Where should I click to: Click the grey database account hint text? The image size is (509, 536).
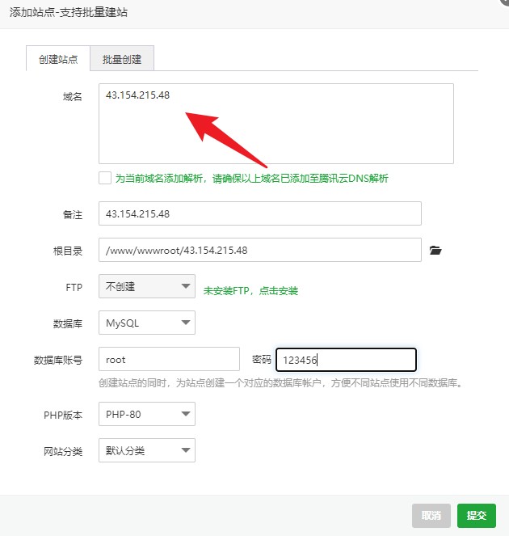click(x=280, y=382)
